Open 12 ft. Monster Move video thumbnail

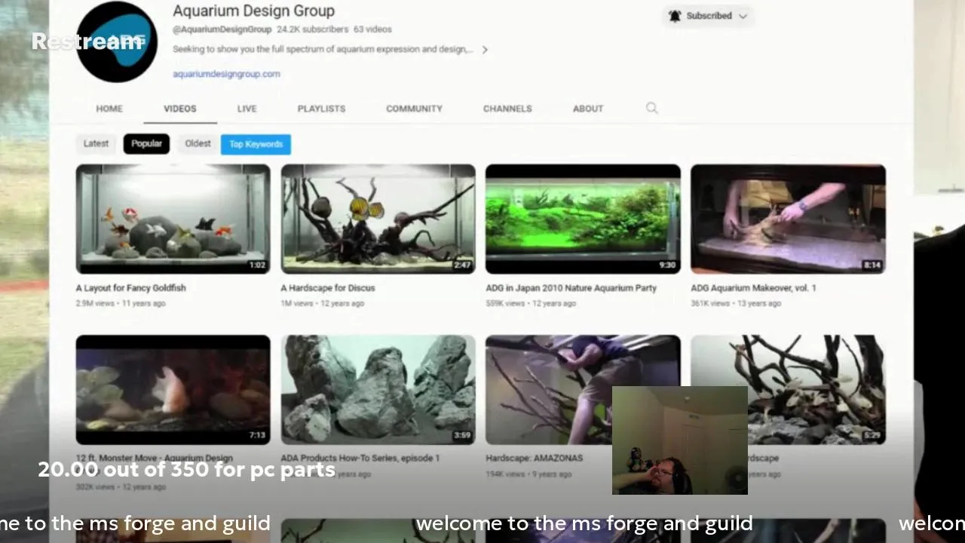click(173, 390)
